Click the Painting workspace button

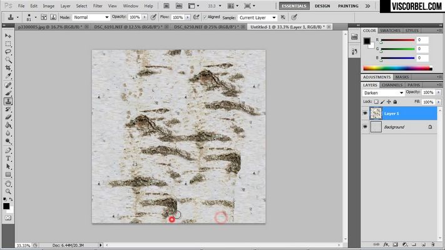(x=348, y=6)
